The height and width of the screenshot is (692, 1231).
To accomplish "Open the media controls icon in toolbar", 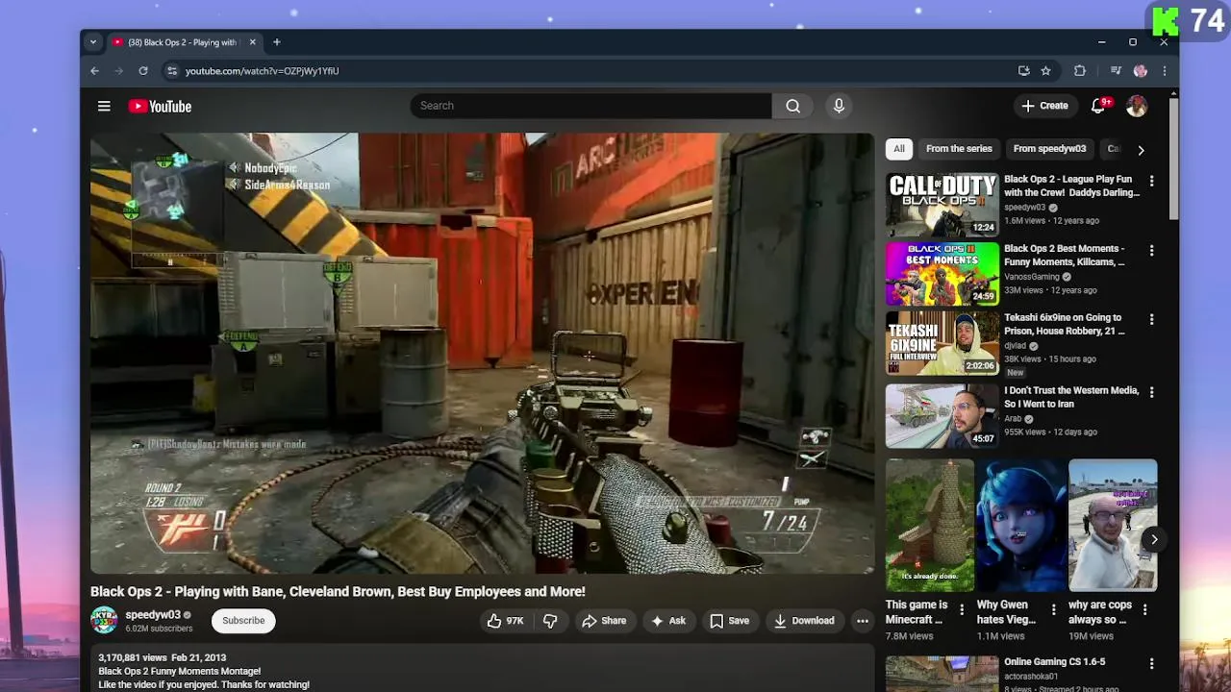I will [1116, 71].
